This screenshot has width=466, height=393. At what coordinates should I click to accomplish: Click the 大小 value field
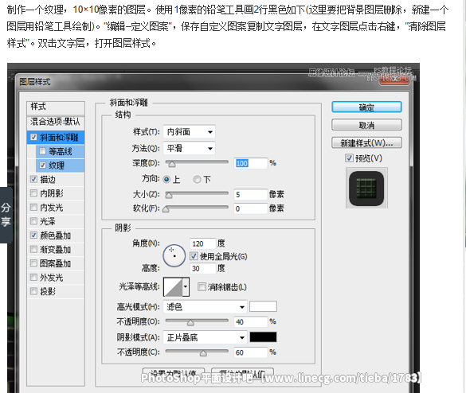(250, 194)
